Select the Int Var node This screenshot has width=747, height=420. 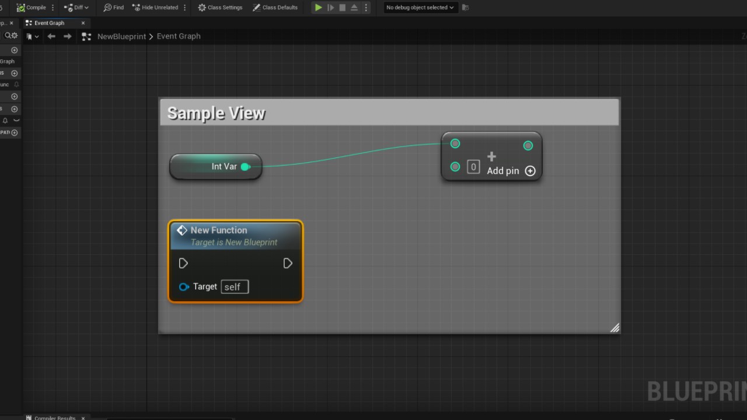pos(215,167)
